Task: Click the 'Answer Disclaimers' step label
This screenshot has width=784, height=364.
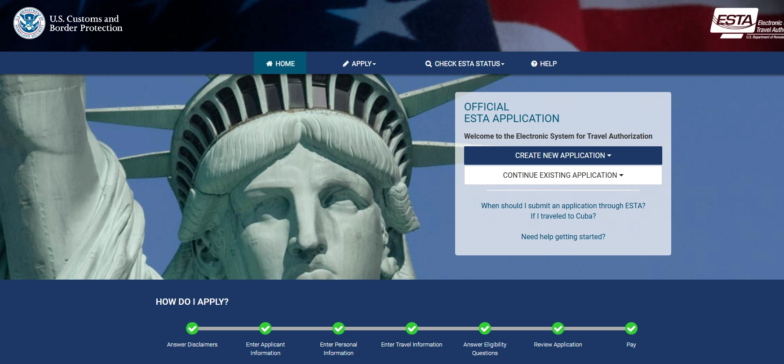Action: [x=192, y=344]
